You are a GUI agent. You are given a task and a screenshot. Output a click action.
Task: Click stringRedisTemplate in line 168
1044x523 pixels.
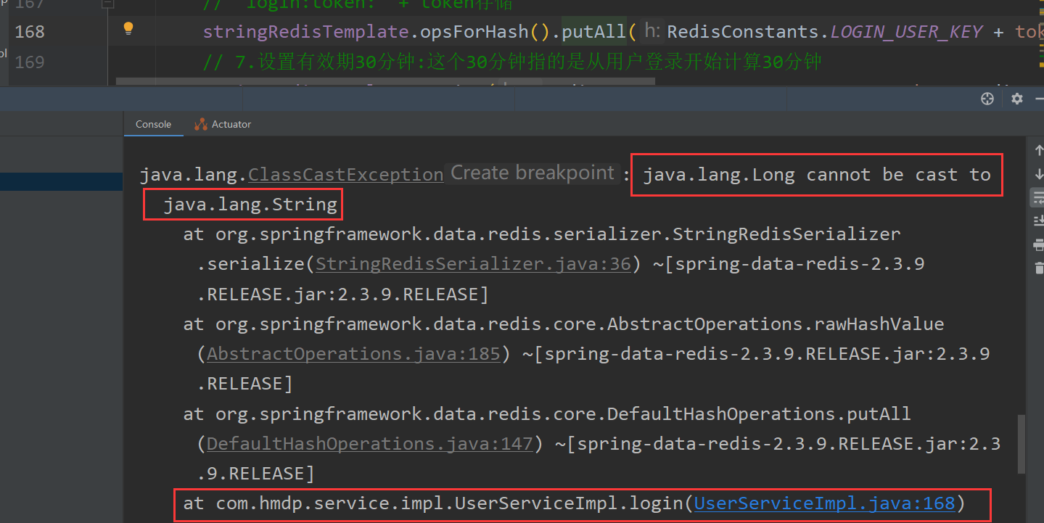305,32
